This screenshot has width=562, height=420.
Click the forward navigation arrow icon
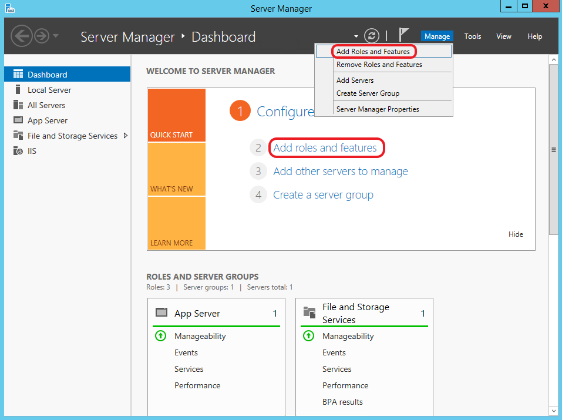click(42, 36)
